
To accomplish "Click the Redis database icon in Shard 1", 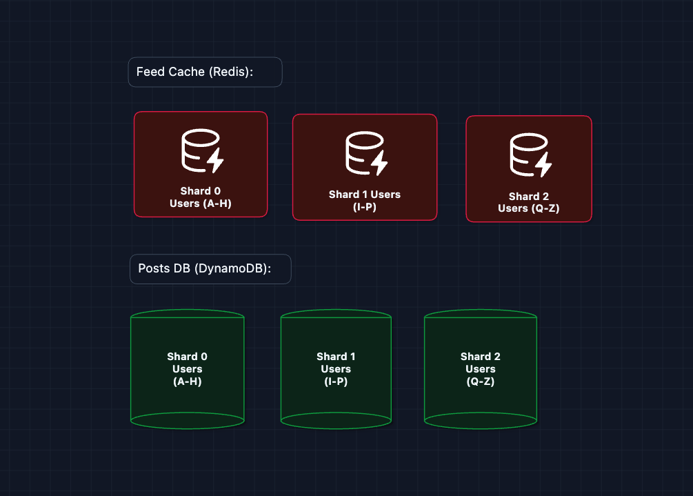I will click(x=360, y=153).
